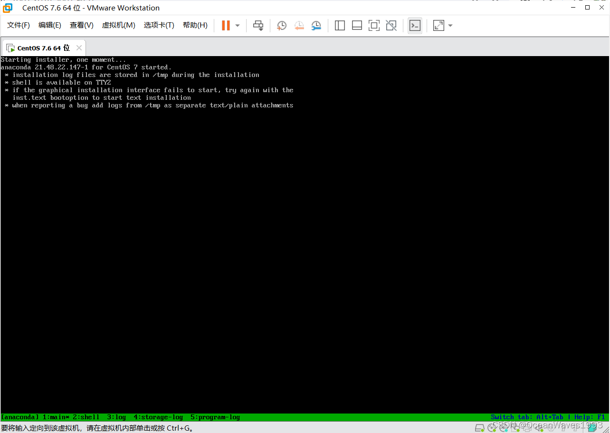Open the 编辑(E) menu

[x=50, y=25]
